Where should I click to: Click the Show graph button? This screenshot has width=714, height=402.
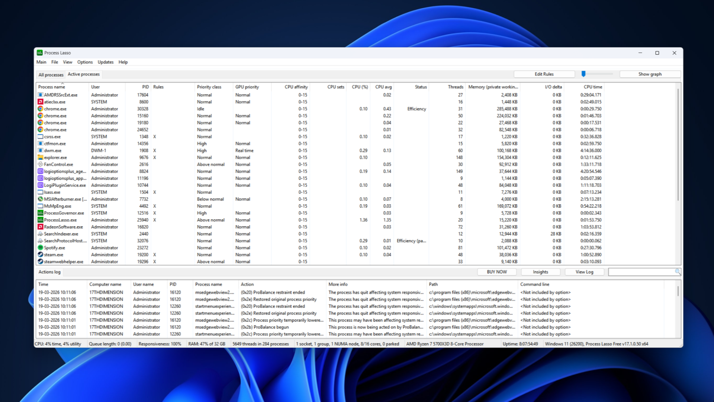(x=650, y=74)
